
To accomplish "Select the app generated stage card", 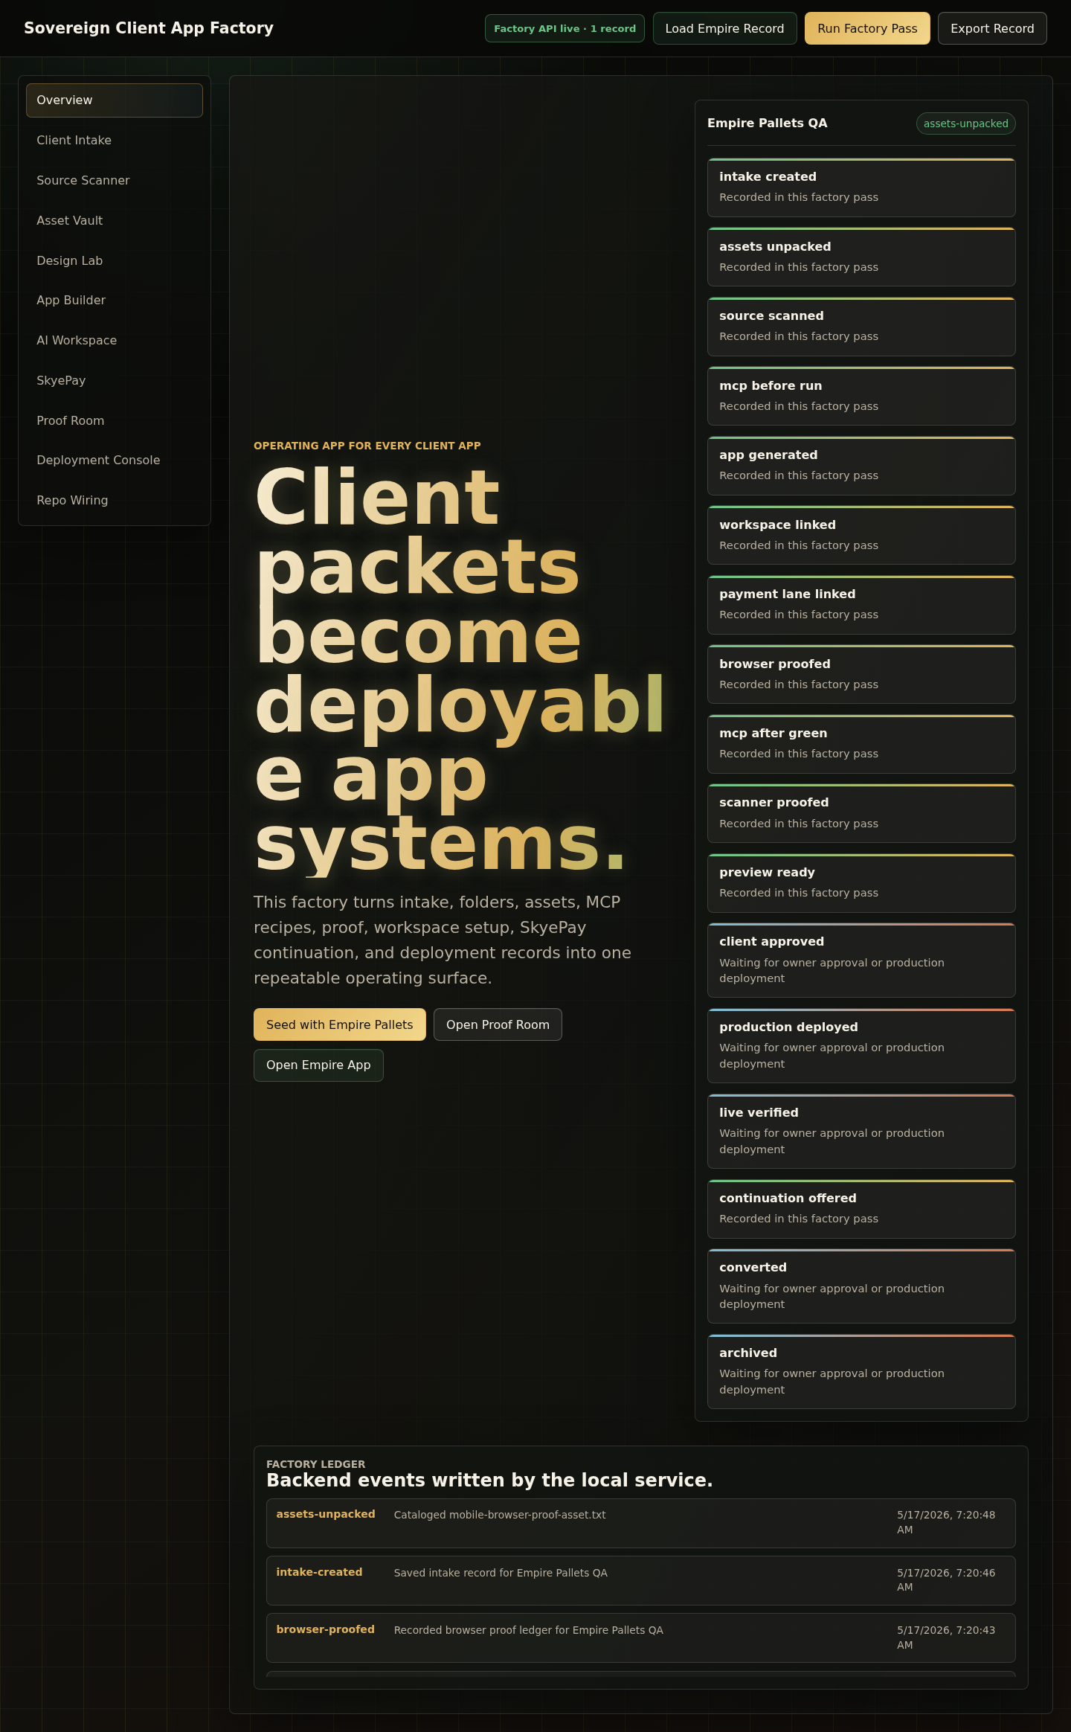I will [x=861, y=466].
